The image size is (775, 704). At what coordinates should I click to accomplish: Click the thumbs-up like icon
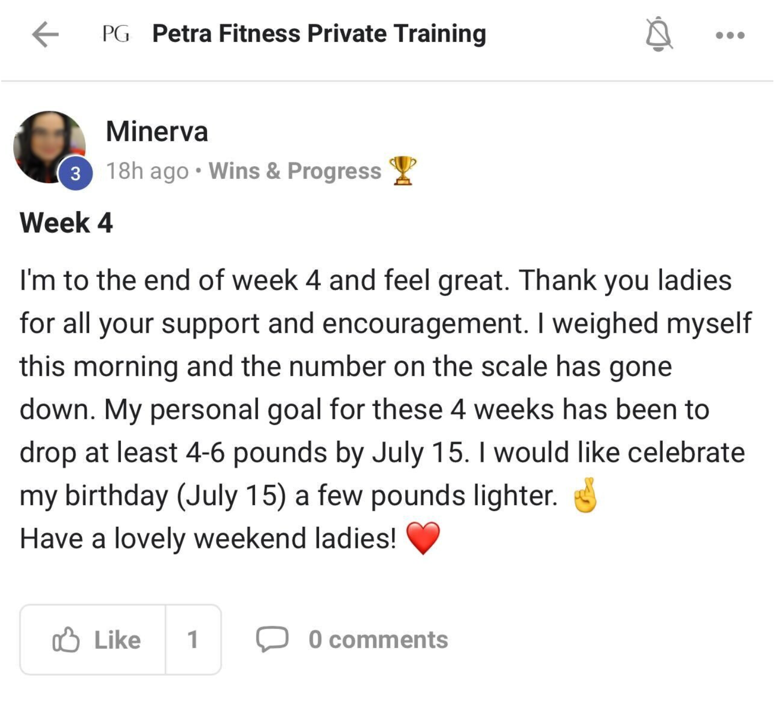pos(66,640)
